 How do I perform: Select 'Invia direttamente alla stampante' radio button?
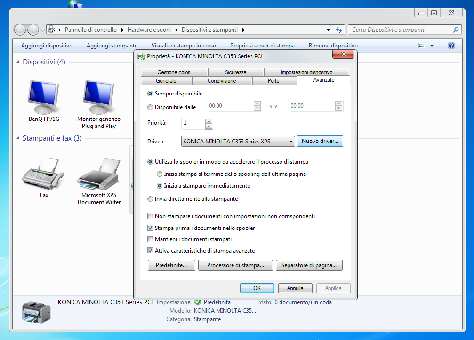(x=151, y=199)
